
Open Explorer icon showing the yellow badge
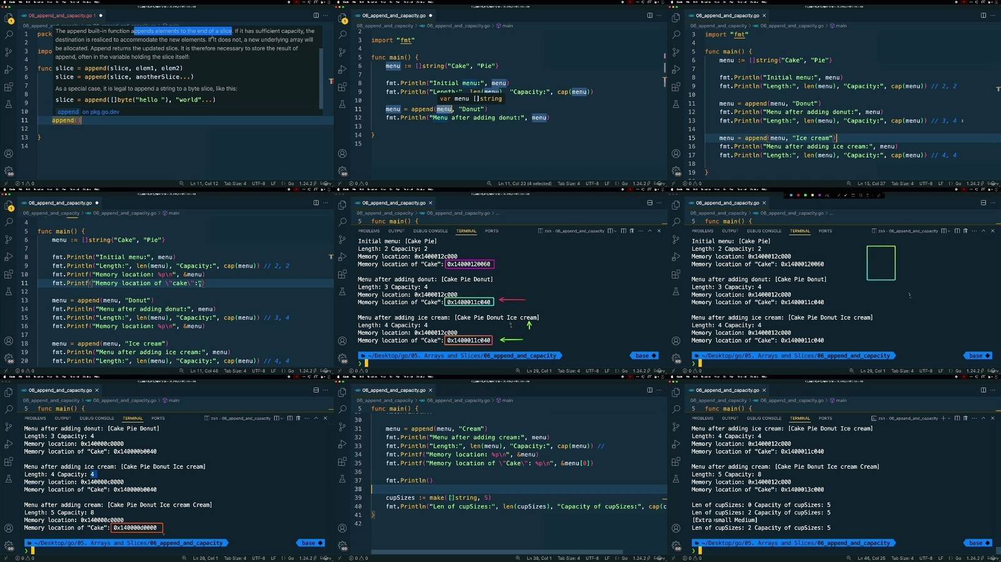click(x=9, y=19)
